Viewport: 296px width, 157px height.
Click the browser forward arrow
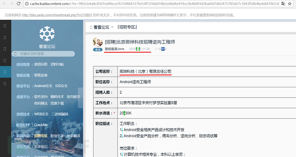tap(11, 3)
